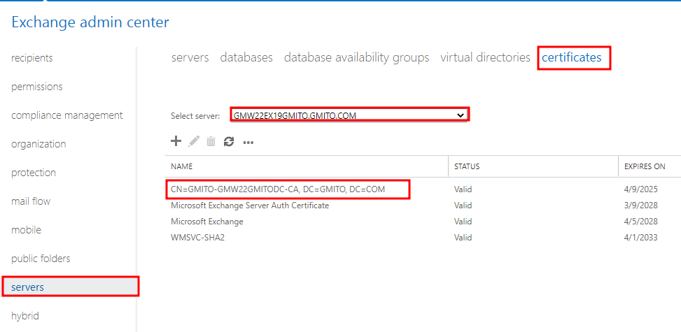Add a new certificate with plus icon

point(176,141)
